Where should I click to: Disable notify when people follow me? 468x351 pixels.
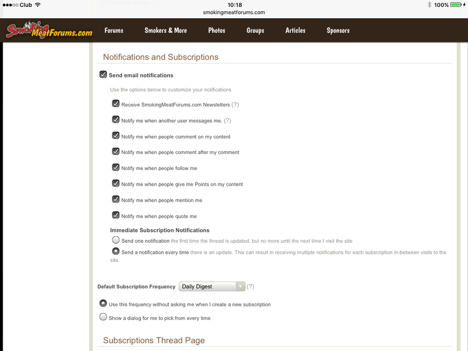pos(116,167)
